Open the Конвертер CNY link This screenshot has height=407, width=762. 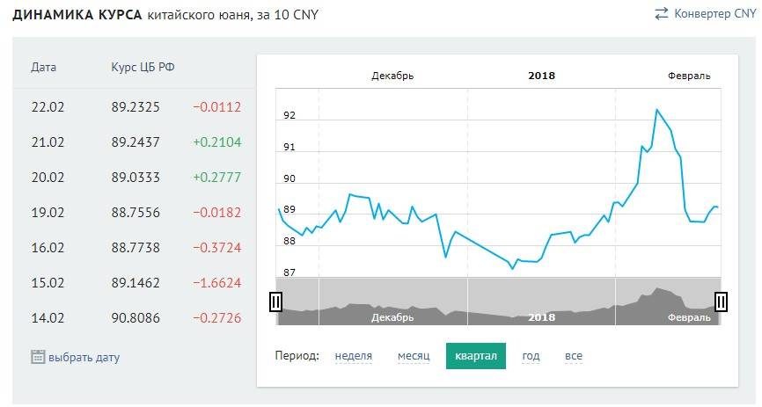click(x=714, y=13)
